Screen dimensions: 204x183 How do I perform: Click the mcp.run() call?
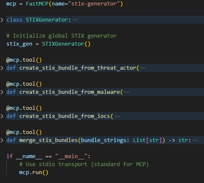coord(34,172)
